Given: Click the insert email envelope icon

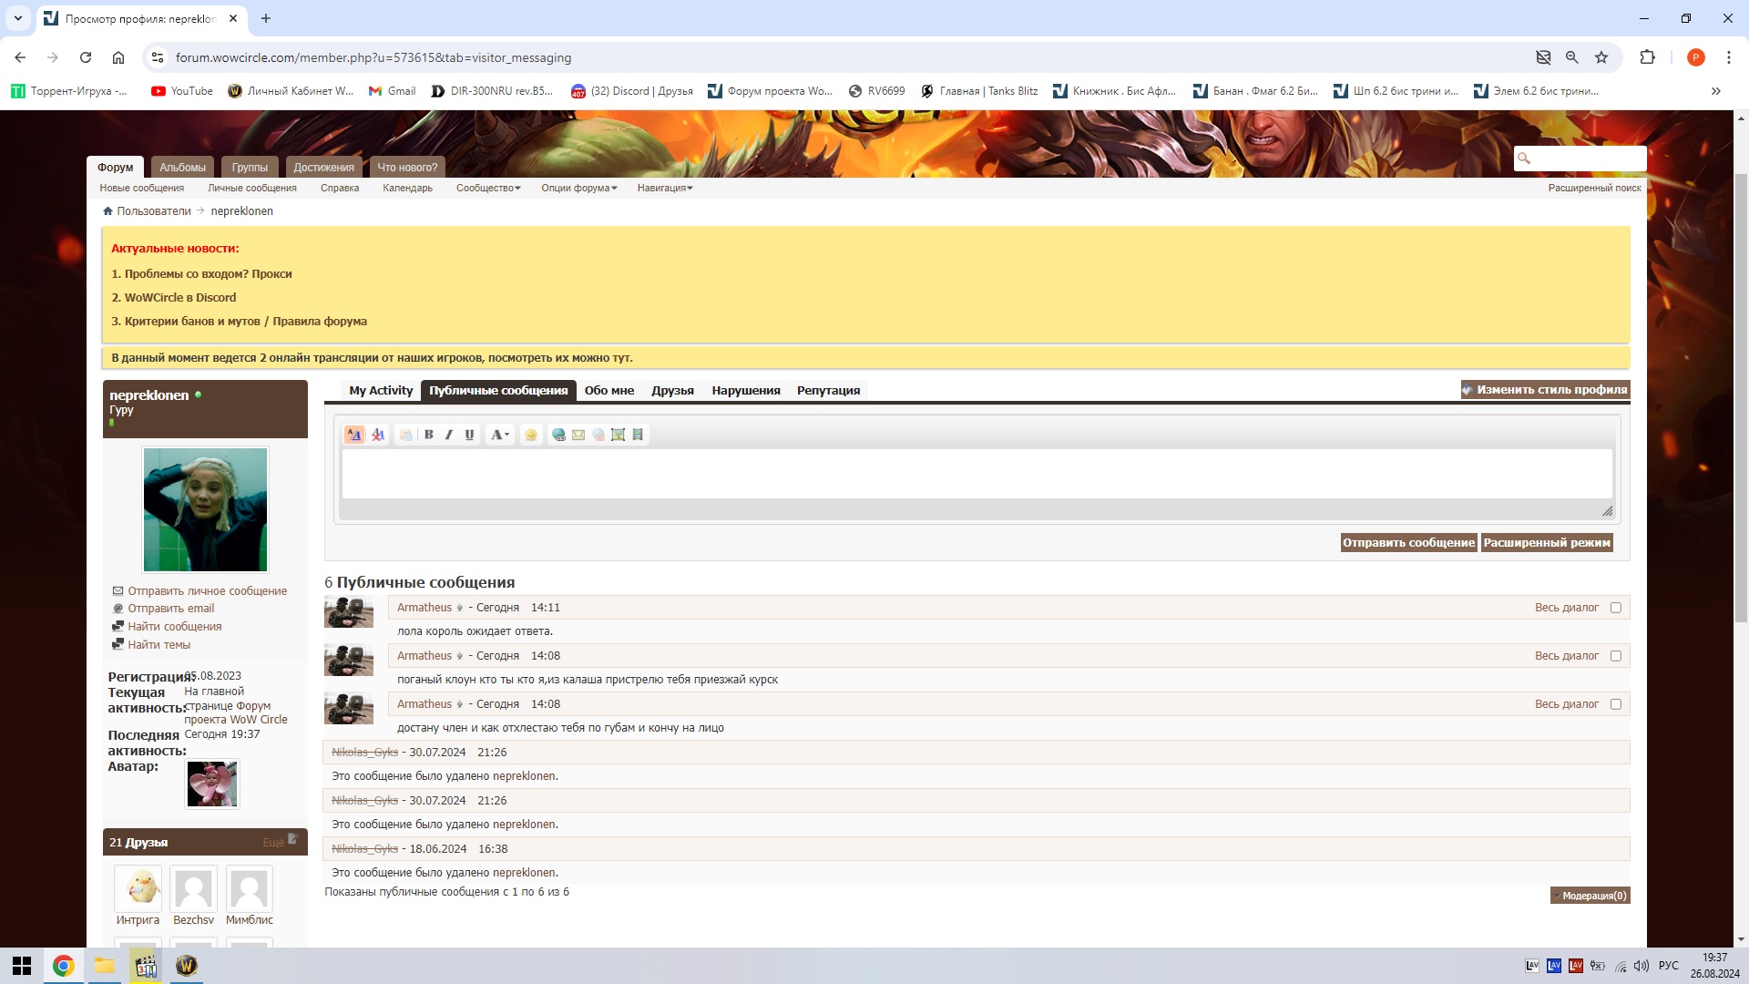Looking at the screenshot, I should (578, 435).
